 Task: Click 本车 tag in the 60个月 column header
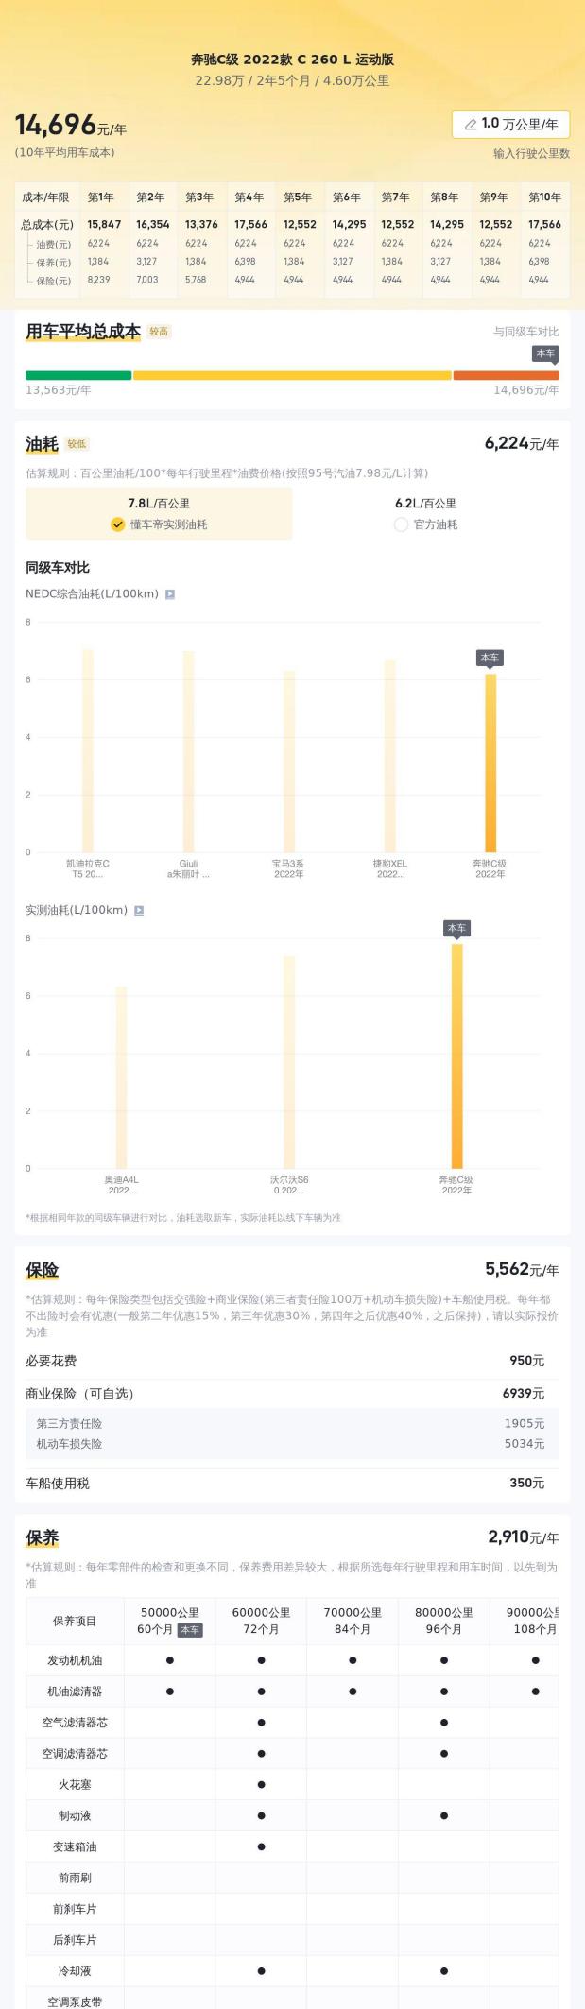190,1629
